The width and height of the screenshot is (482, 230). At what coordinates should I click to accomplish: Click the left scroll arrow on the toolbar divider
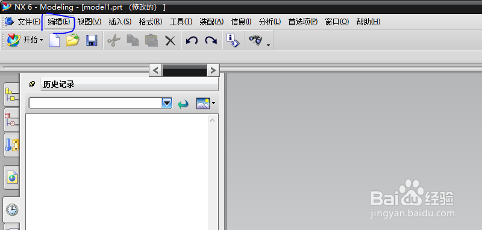coord(155,70)
